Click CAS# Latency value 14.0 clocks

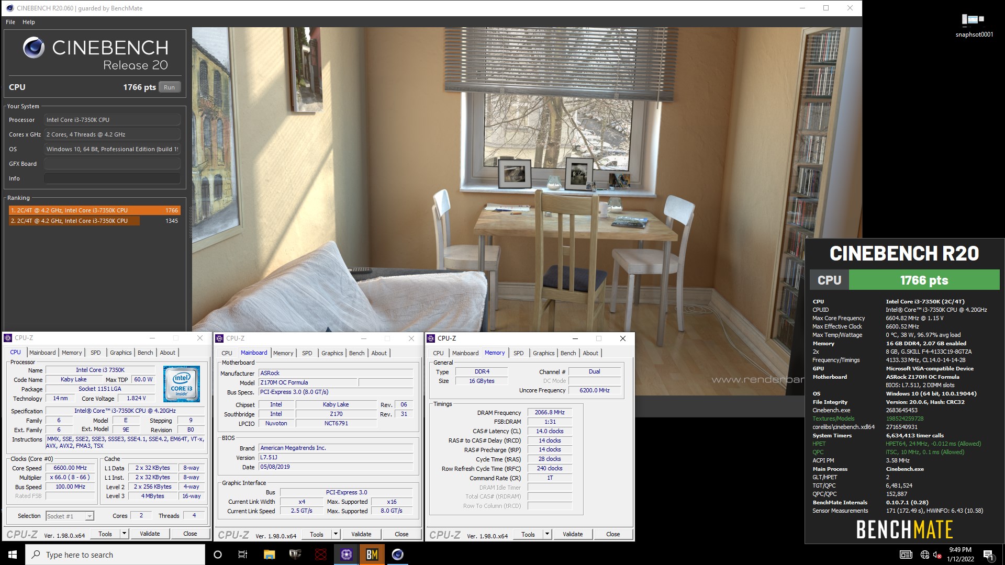[550, 432]
